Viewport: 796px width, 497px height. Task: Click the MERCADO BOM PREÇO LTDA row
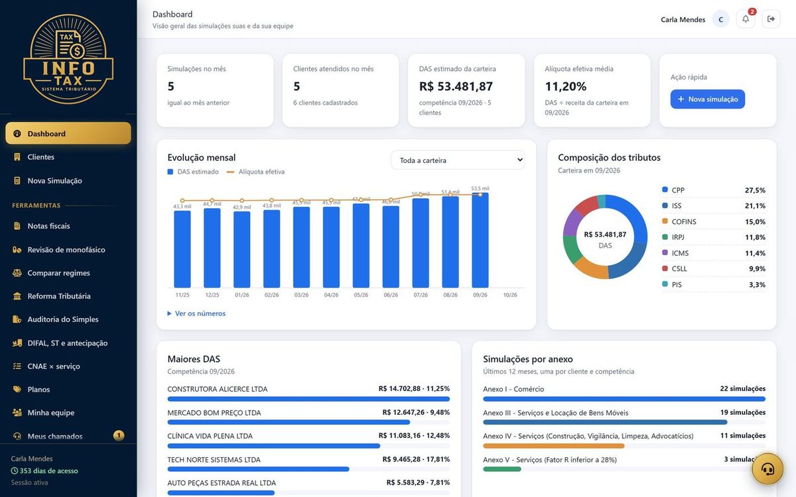pos(308,417)
